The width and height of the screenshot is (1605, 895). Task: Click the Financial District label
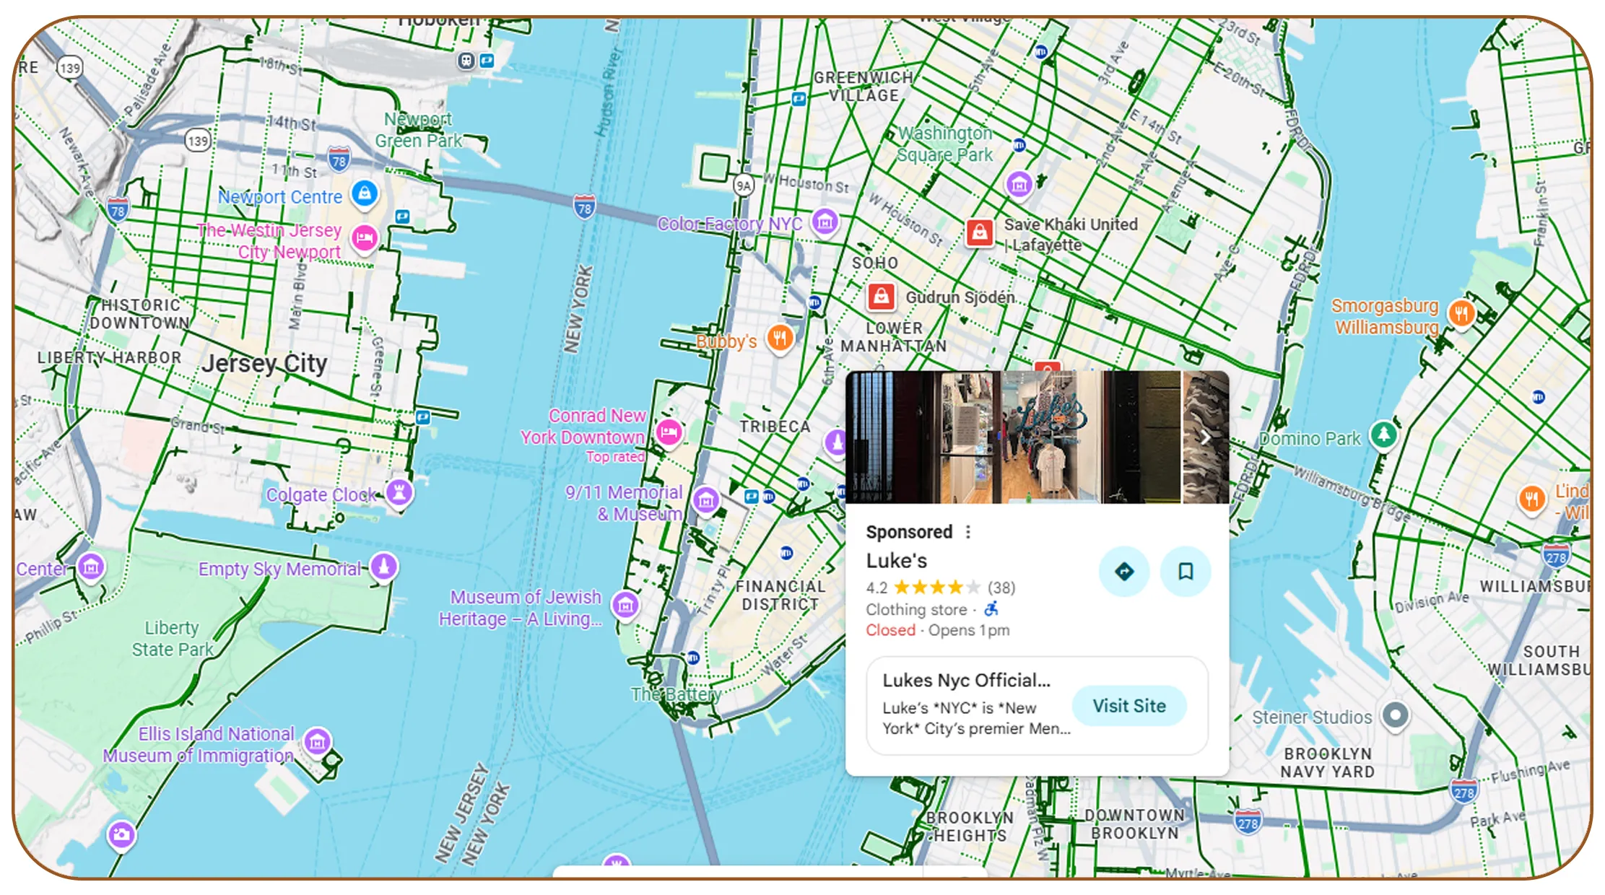tap(780, 595)
